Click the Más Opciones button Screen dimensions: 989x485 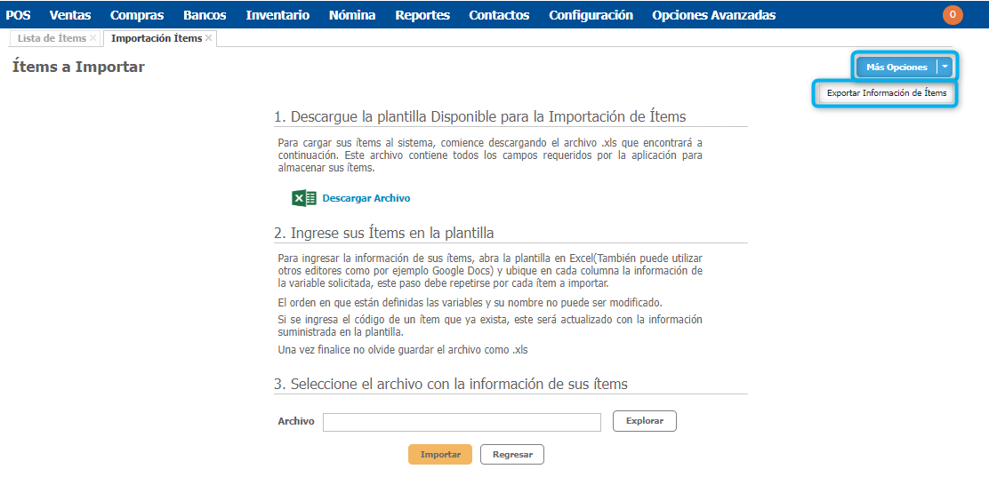coord(897,67)
